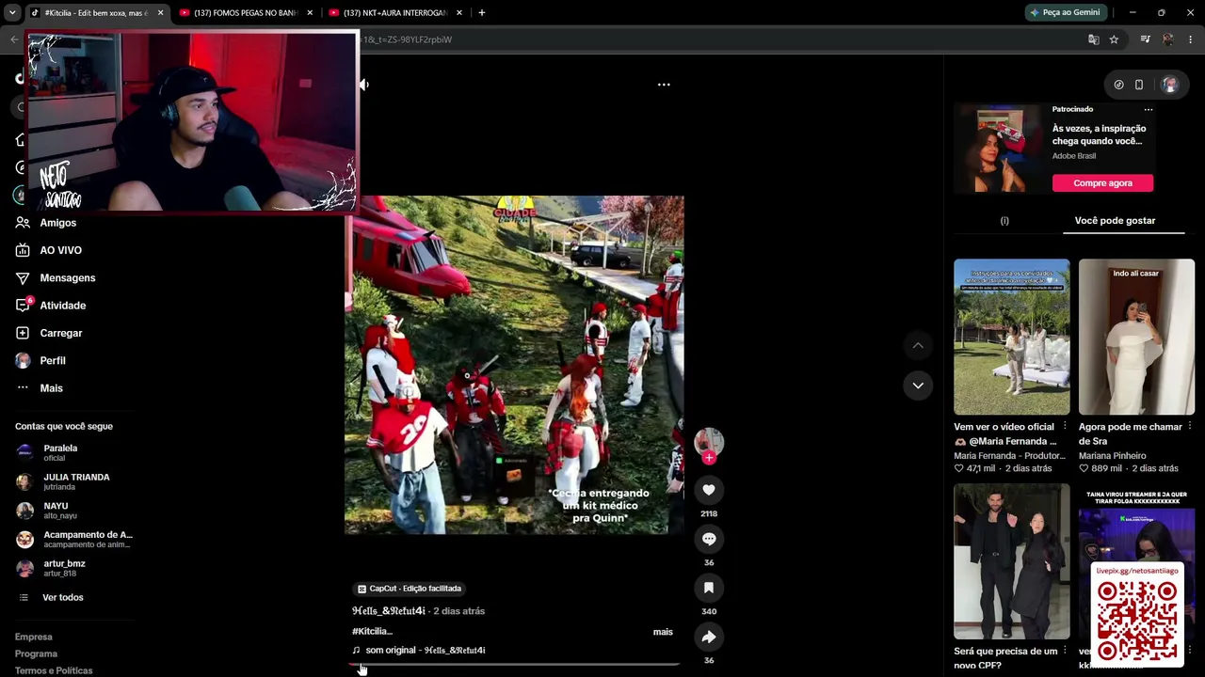Open the creator username above the caption
This screenshot has height=677, width=1205.
coord(389,611)
